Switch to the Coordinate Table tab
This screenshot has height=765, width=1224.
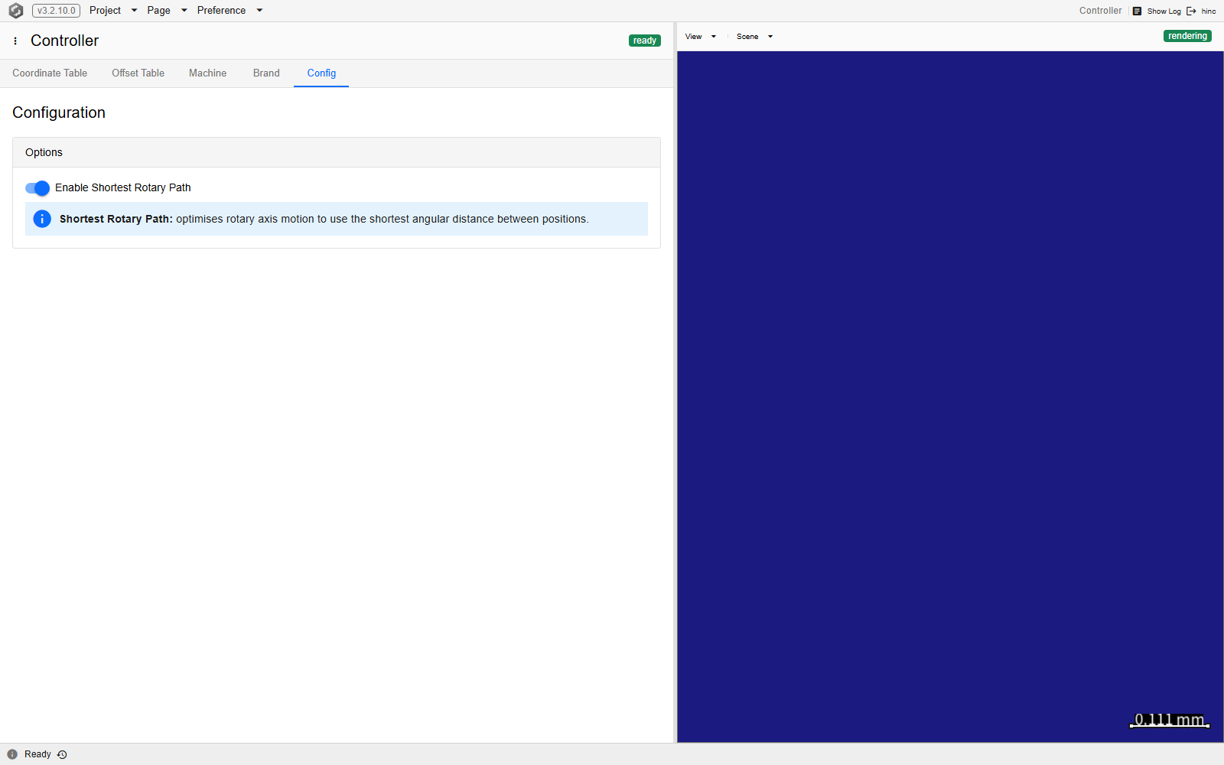click(x=50, y=73)
